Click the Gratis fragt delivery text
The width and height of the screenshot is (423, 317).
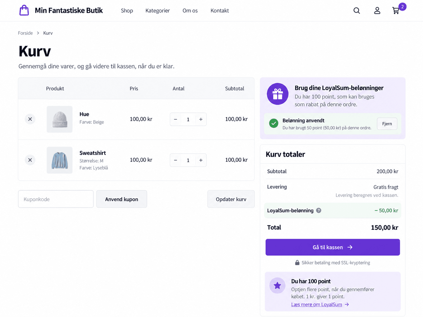pos(386,187)
